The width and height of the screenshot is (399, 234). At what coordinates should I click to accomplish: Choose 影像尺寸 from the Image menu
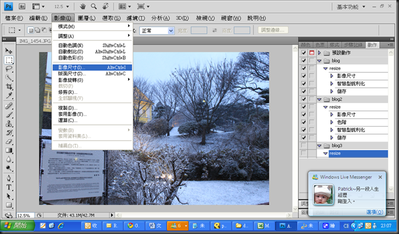[x=92, y=67]
